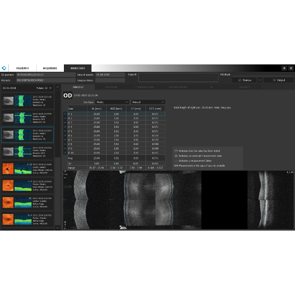295x295 pixels.
Task: Click the Appunti notes text field
Action: click(178, 77)
